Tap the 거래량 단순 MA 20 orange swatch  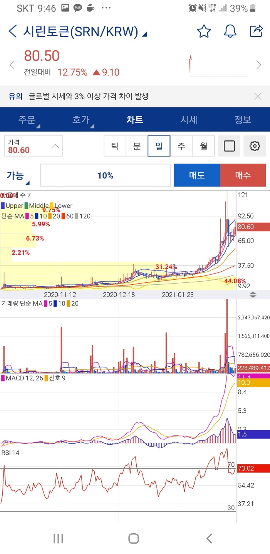[x=68, y=304]
